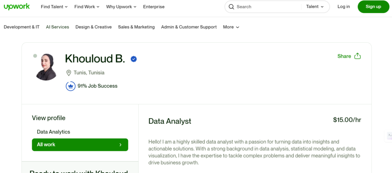
Task: Click the side panel edge icon
Action: [x=389, y=135]
